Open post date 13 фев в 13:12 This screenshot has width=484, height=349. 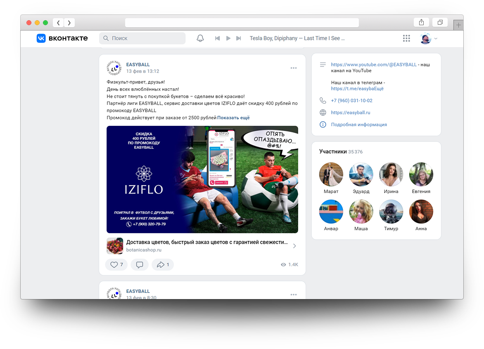click(x=142, y=71)
